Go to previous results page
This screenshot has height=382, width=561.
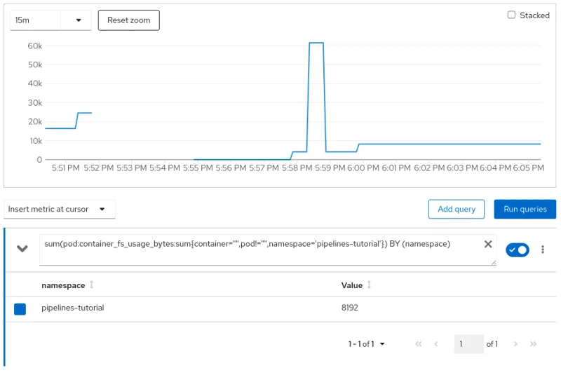[x=436, y=344]
